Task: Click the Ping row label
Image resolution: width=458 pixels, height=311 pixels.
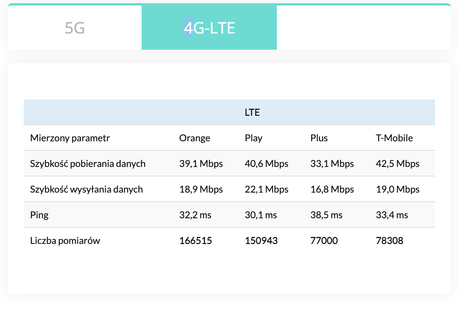Action: (x=40, y=215)
